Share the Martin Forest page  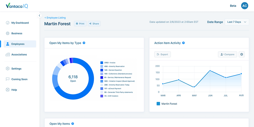point(94,24)
